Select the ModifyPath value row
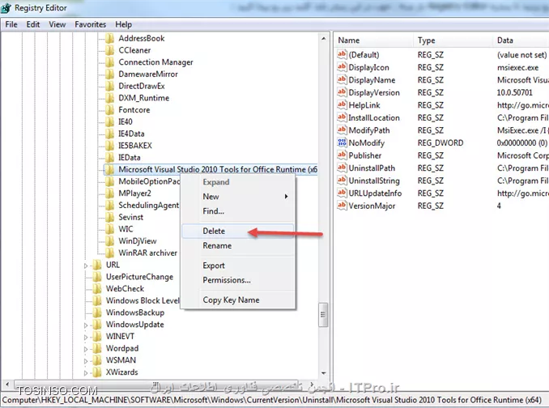This screenshot has height=408, width=549. (x=442, y=130)
